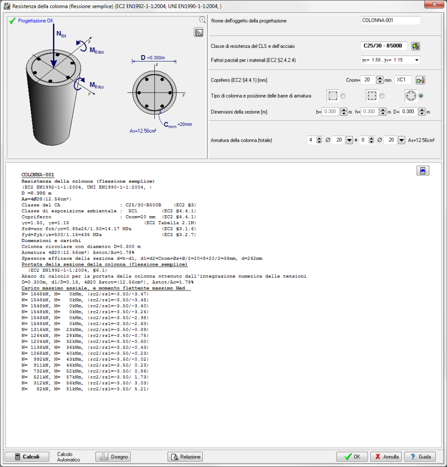Click the D= 0.300 diameter field
The width and height of the screenshot is (447, 467).
pyautogui.click(x=409, y=112)
